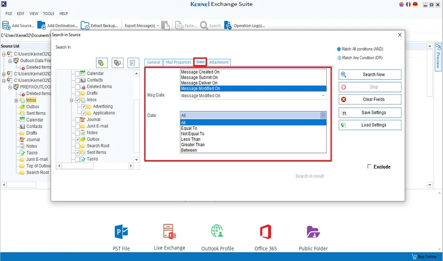This screenshot has height=261, width=443.
Task: Click the third icon button above the folder tree
Action: coord(133,63)
